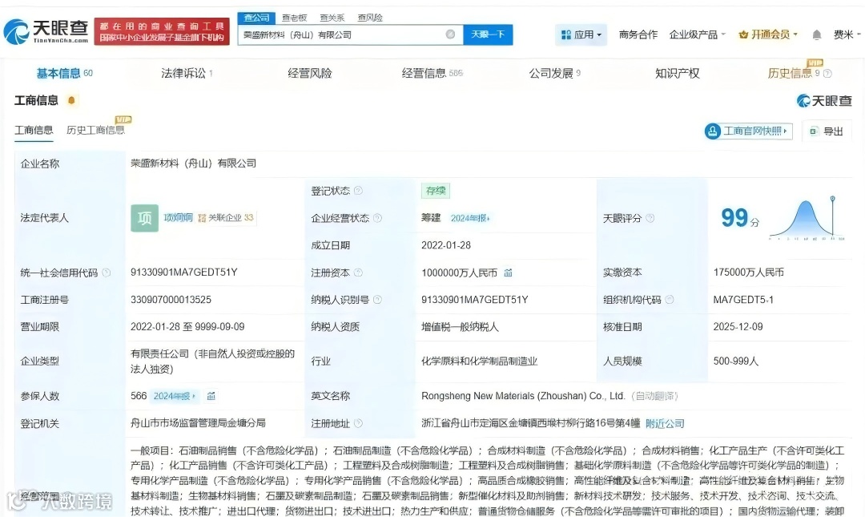The height and width of the screenshot is (517, 865).
Task: Click help icon next to 企业经营状态
Action: point(377,218)
